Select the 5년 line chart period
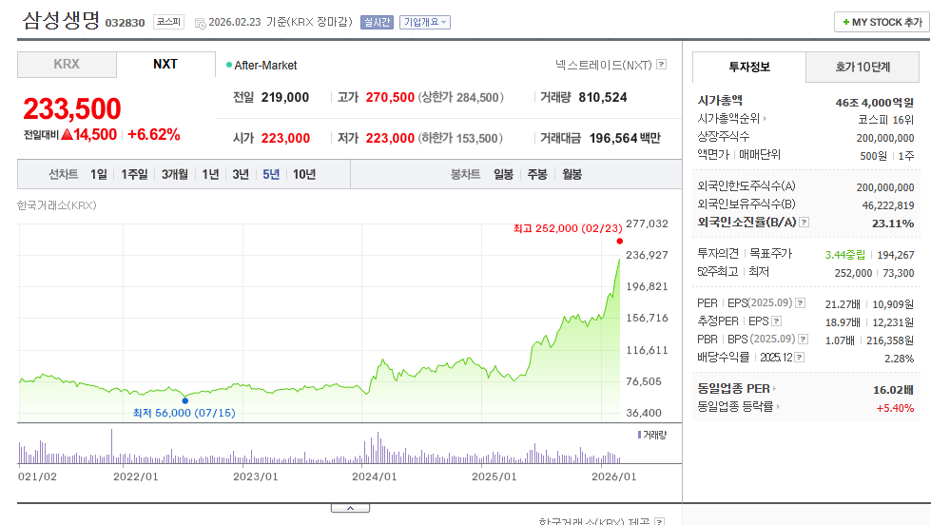Image resolution: width=950 pixels, height=525 pixels. coord(271,175)
